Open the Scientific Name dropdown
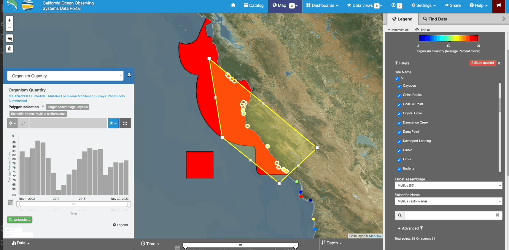Viewport: 509px width, 250px height. tap(448, 201)
